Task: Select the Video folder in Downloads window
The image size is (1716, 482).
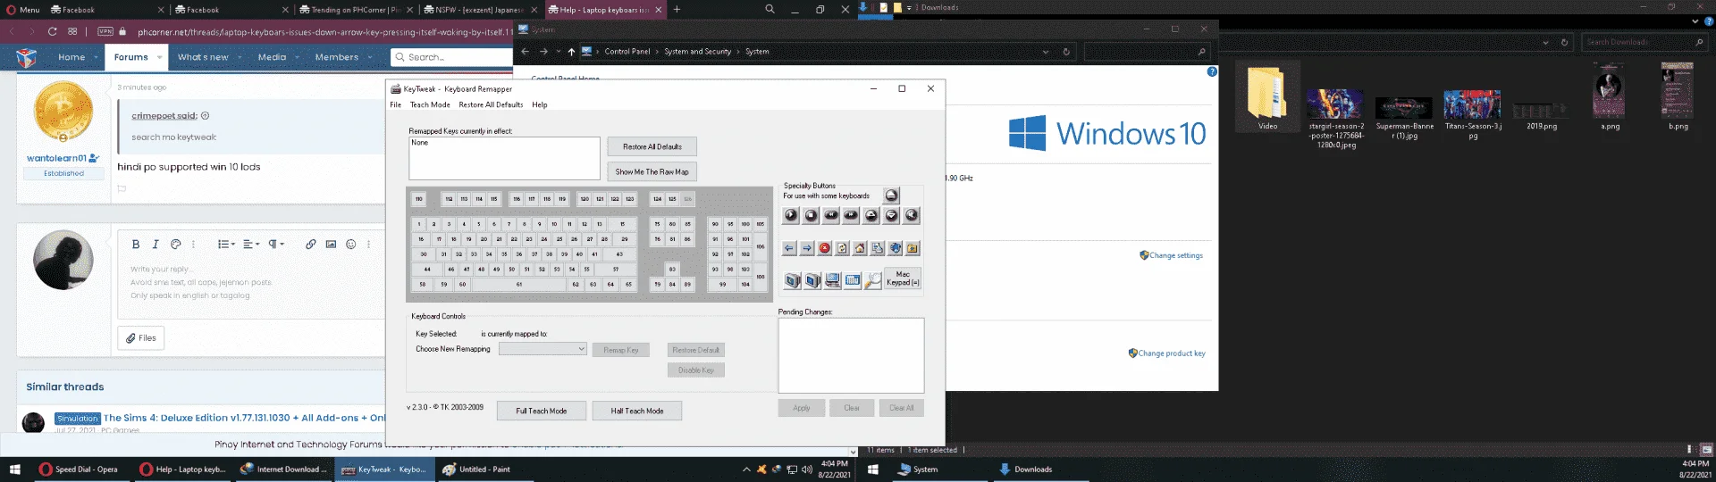Action: [1267, 98]
